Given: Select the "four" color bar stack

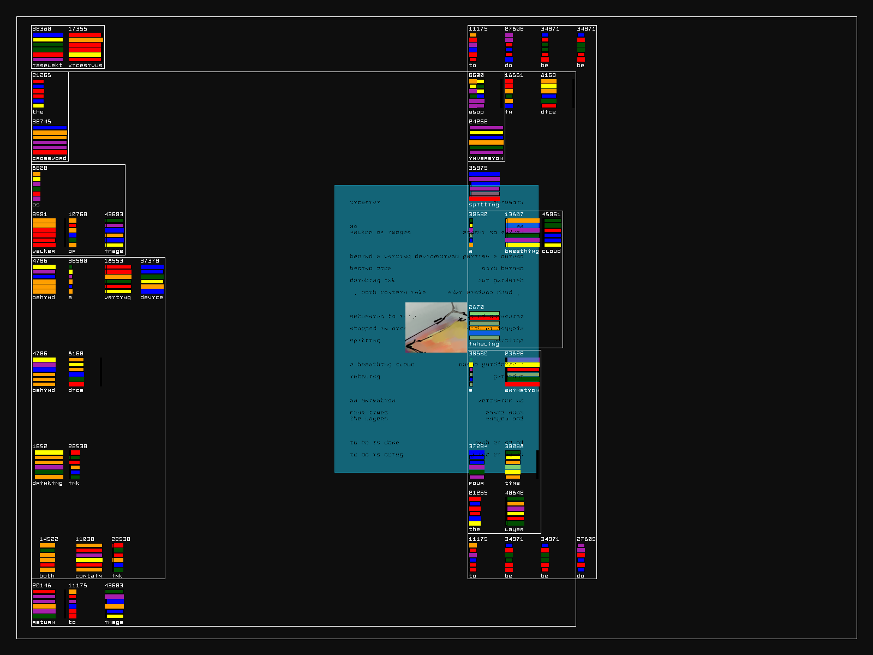Looking at the screenshot, I should coord(476,465).
